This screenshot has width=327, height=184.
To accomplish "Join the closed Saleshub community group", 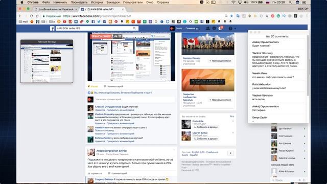I will [x=220, y=100].
